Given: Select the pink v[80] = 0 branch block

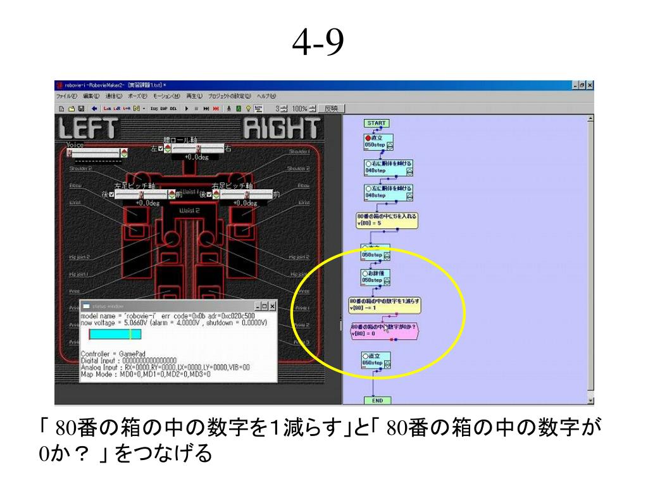Looking at the screenshot, I should tap(384, 330).
